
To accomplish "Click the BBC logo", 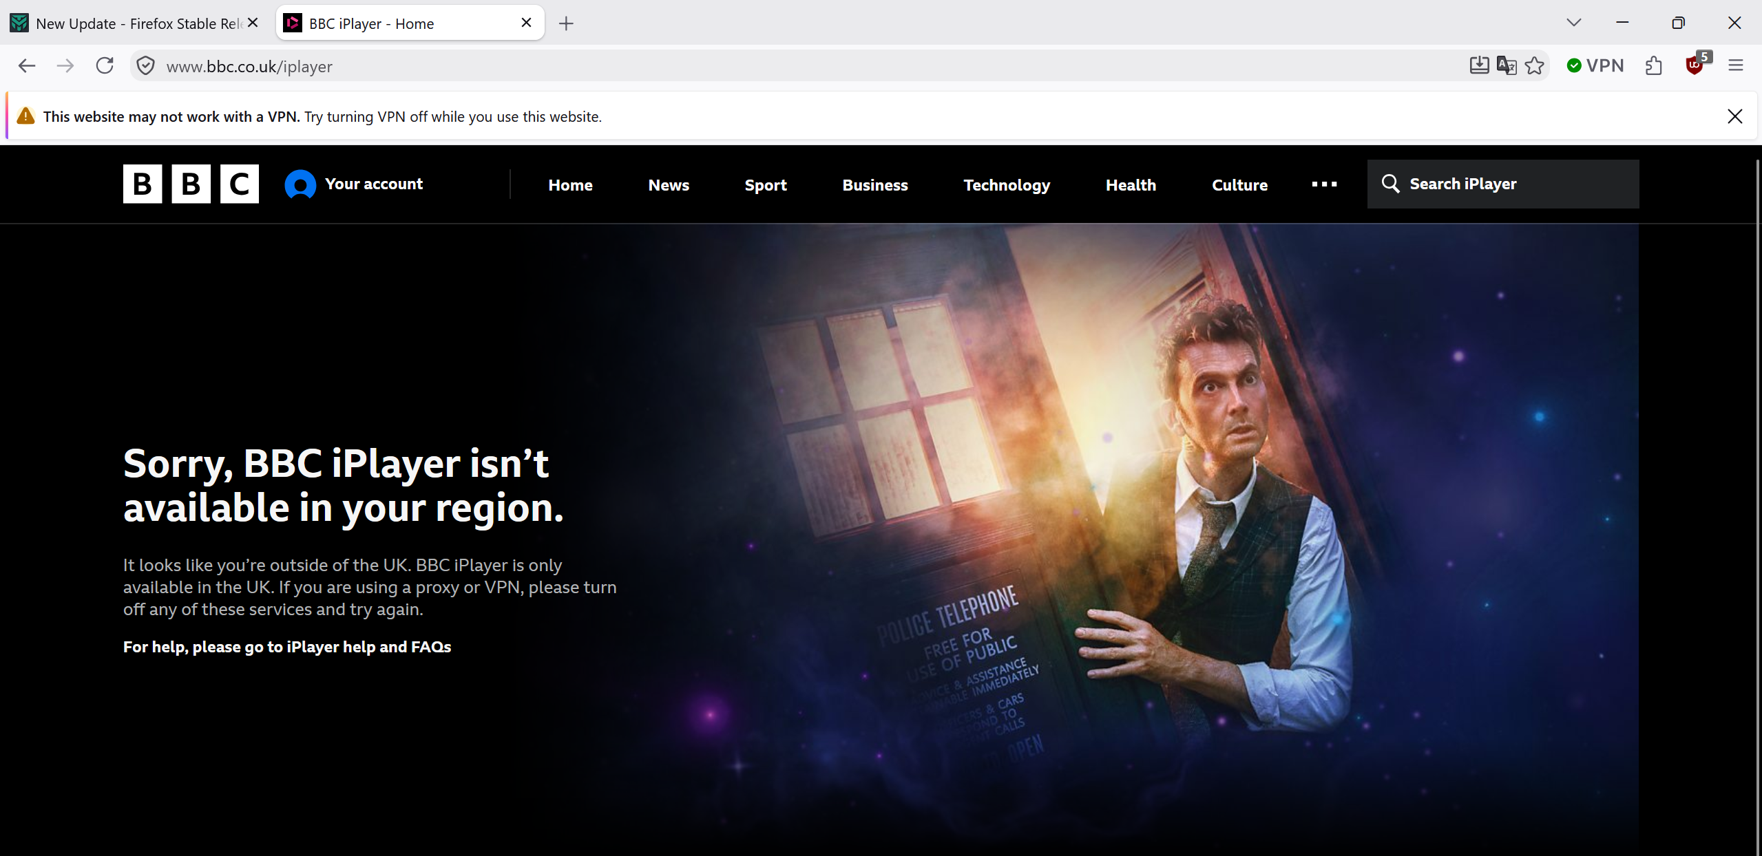I will click(x=191, y=184).
